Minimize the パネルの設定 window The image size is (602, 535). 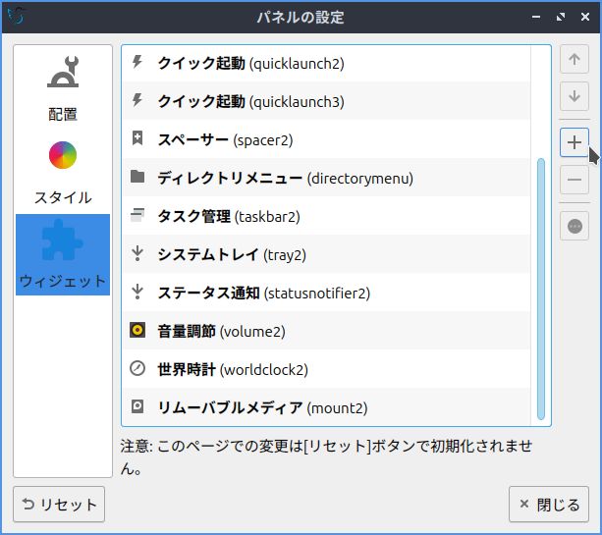pyautogui.click(x=536, y=17)
